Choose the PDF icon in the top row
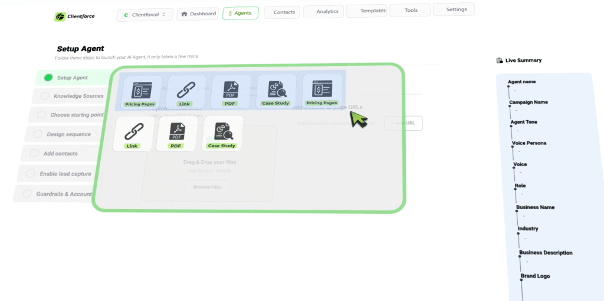Screen dimensions: 604x301 click(231, 90)
